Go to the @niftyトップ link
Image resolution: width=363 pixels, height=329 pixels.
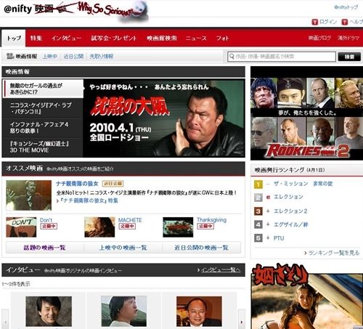(346, 7)
